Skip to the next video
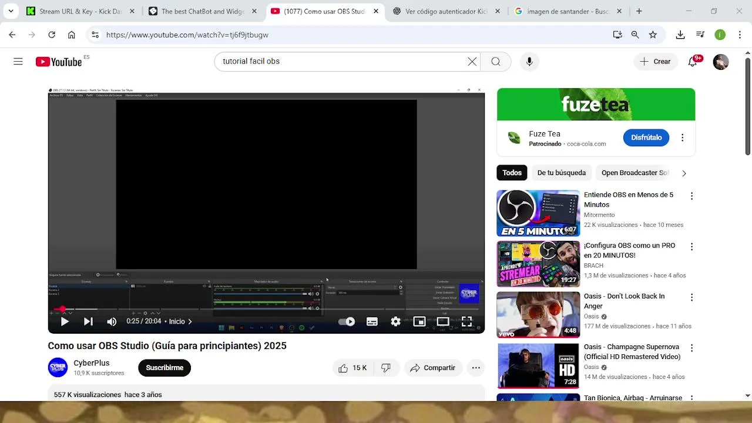 tap(88, 321)
